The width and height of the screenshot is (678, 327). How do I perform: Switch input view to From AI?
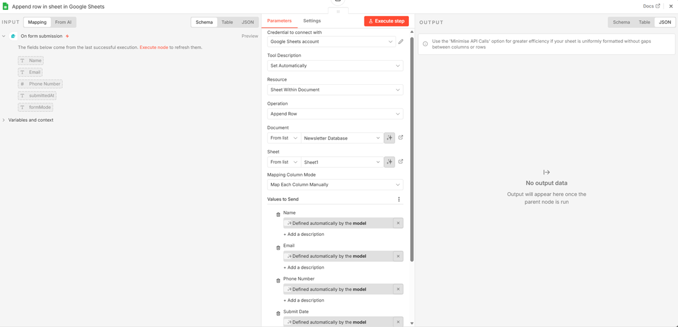pyautogui.click(x=64, y=22)
